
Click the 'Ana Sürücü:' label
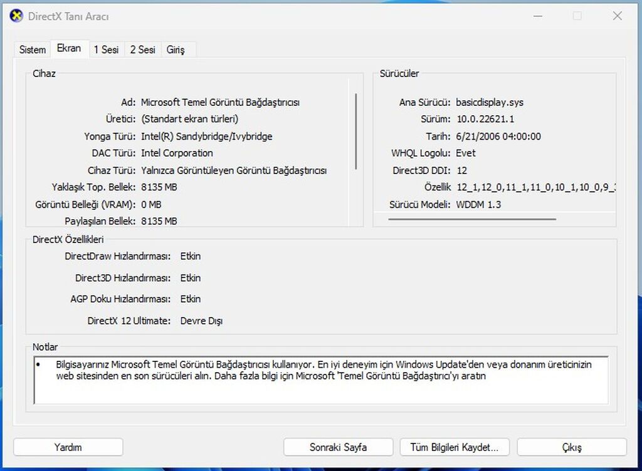click(424, 102)
